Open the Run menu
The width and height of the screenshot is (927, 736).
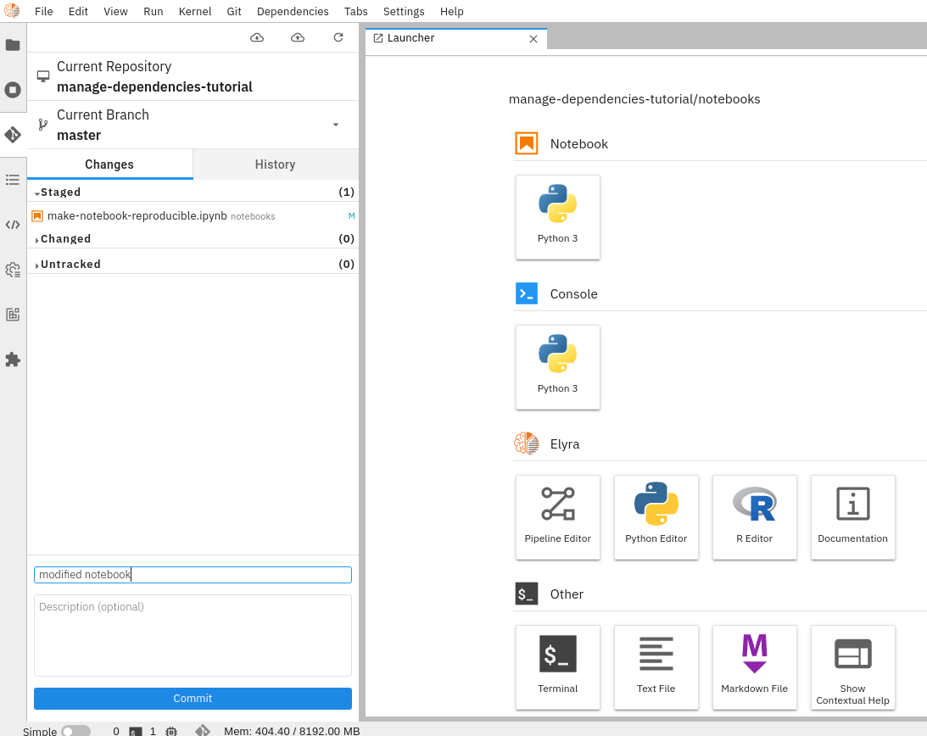[x=154, y=11]
